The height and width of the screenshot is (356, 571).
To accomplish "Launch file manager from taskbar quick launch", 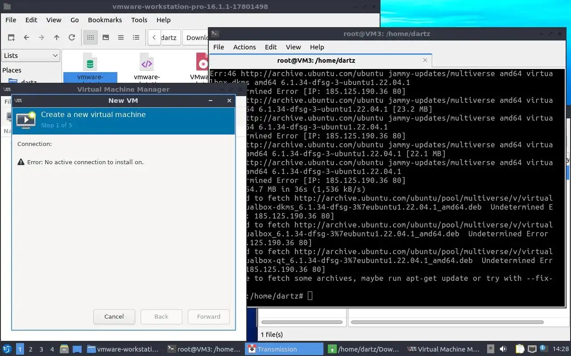I will point(64,349).
